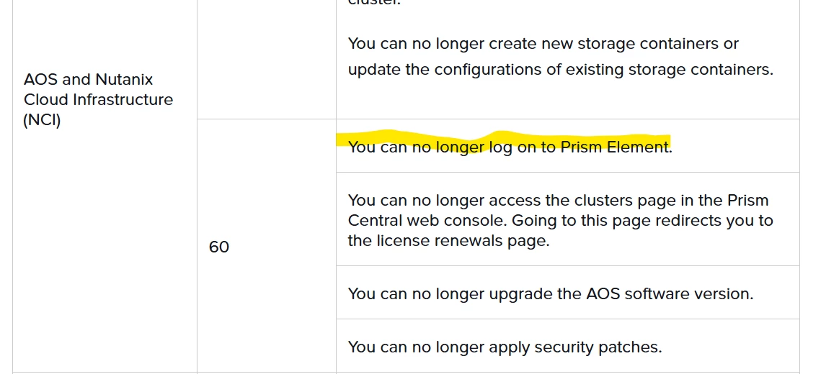Image resolution: width=839 pixels, height=374 pixels.
Task: Click 'the license renewals page' text
Action: click(448, 241)
